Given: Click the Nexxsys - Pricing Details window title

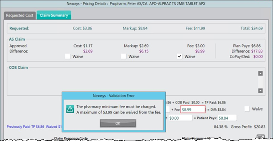Looking at the screenshot, I should tap(136, 3).
